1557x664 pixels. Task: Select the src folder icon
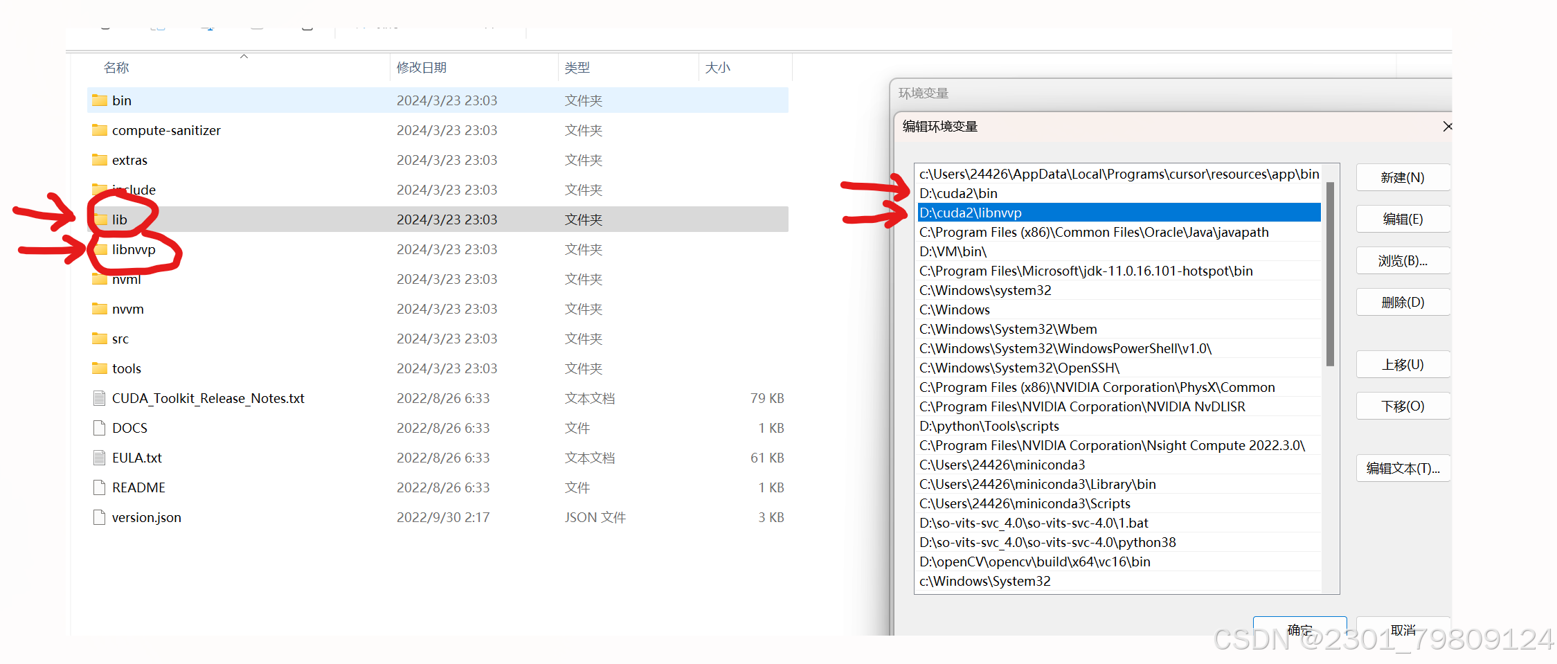coord(100,339)
